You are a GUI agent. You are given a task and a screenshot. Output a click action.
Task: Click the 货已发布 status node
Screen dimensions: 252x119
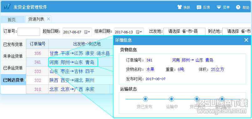[x=145, y=99]
